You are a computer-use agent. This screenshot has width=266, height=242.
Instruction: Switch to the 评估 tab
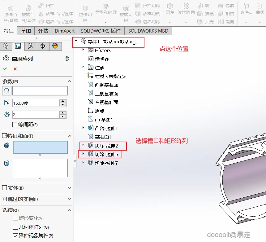tap(43, 31)
